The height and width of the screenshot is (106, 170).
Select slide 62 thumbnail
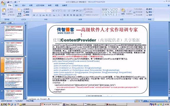[x=14, y=95]
